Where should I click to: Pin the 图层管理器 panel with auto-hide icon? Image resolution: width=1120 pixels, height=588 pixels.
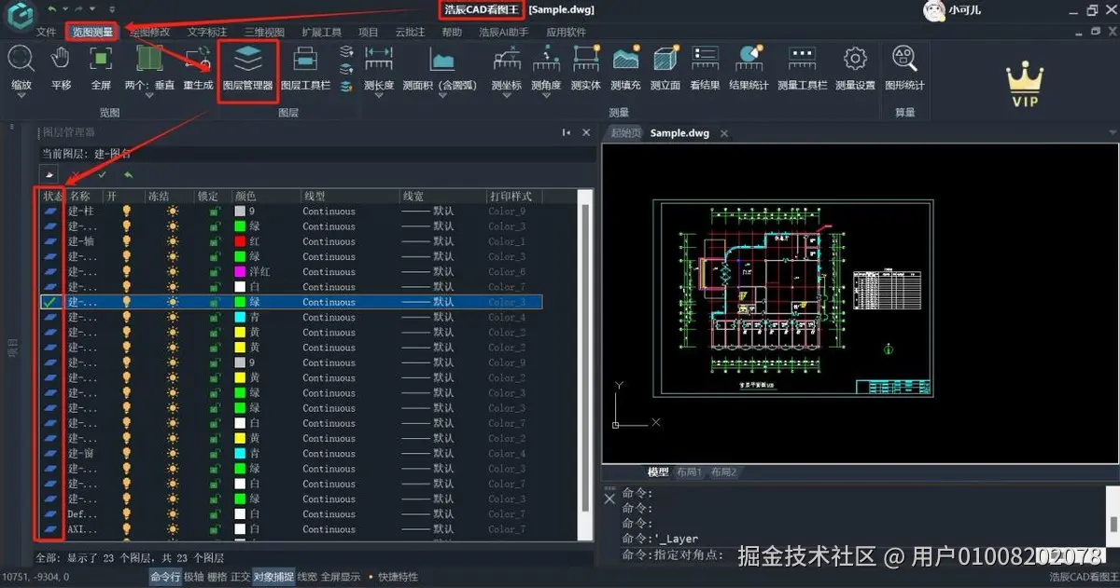click(566, 133)
